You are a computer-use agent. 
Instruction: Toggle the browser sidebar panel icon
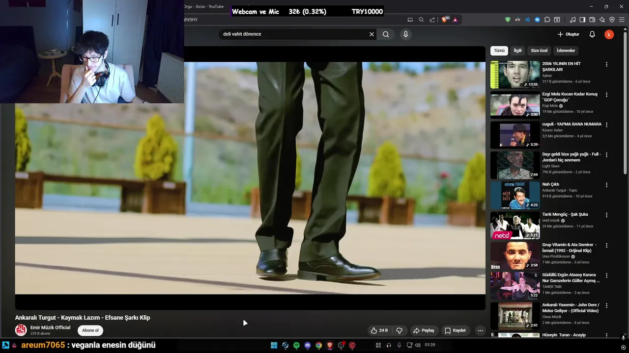pyautogui.click(x=582, y=20)
